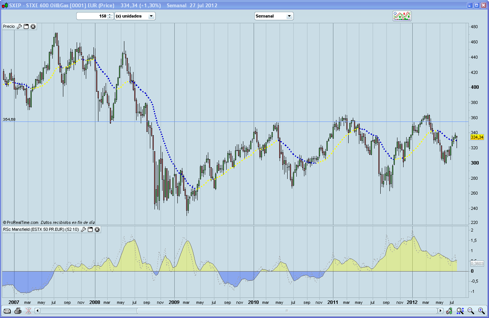Image resolution: width=489 pixels, height=318 pixels.
Task: Expand the '(x) unidades' dropdown
Action: pyautogui.click(x=151, y=16)
